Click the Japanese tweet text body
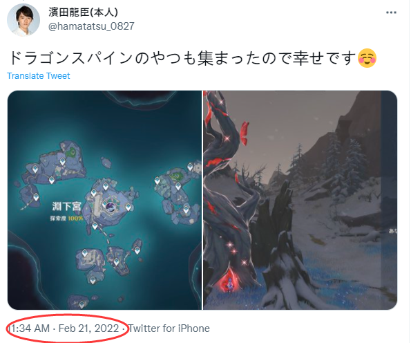The height and width of the screenshot is (343, 411). (182, 58)
